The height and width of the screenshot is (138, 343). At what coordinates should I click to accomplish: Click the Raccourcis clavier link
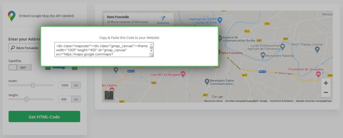coord(213,101)
